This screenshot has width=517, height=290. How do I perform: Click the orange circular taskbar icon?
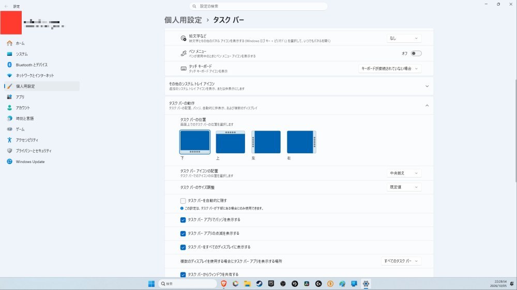pos(330,284)
